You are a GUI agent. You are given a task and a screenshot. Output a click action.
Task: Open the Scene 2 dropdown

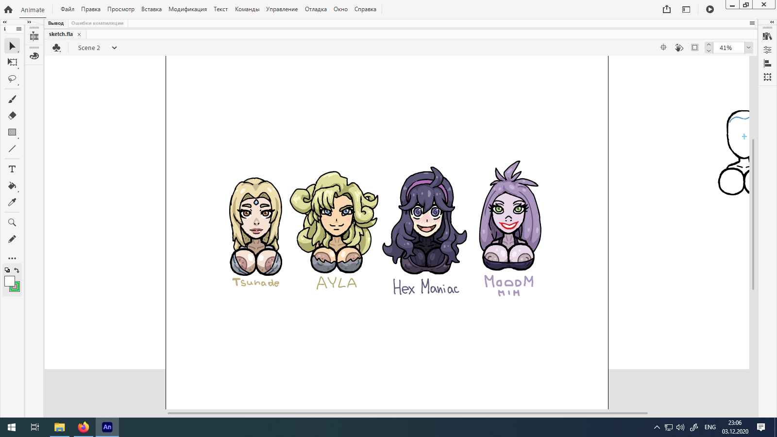114,48
